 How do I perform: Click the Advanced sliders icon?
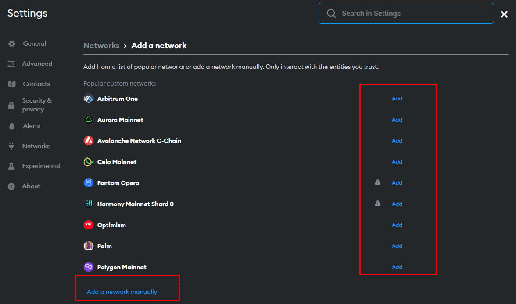[11, 64]
